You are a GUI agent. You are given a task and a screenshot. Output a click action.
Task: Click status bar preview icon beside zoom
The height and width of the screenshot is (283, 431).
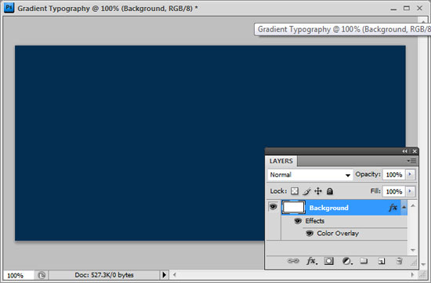click(x=42, y=275)
